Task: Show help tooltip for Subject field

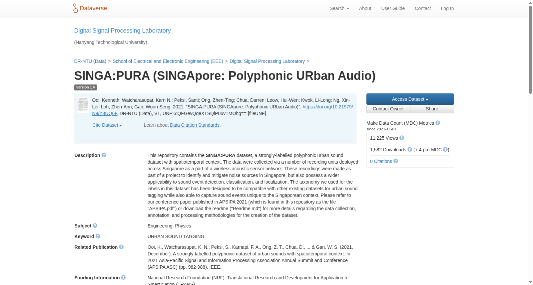Action: point(95,226)
